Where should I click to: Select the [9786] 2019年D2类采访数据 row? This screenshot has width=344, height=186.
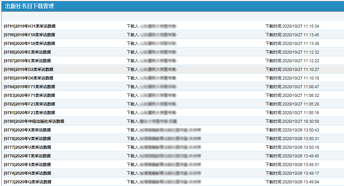click(29, 70)
